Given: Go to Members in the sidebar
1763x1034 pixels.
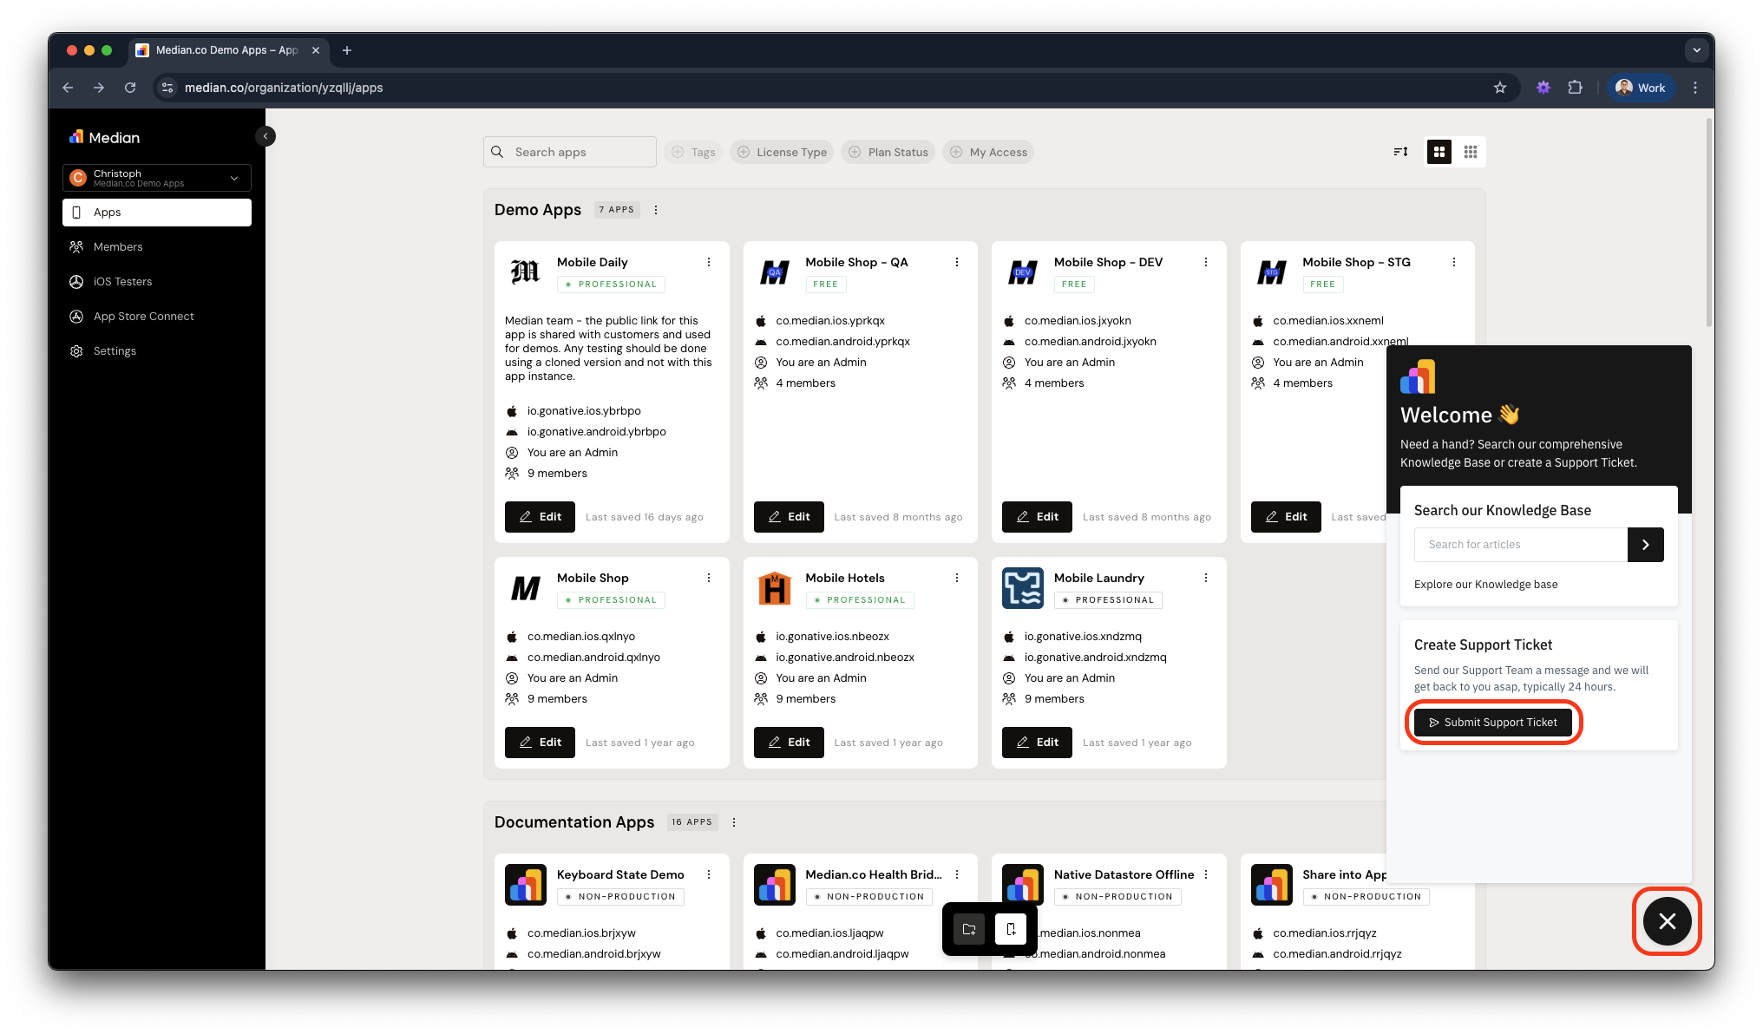Looking at the screenshot, I should [x=157, y=247].
